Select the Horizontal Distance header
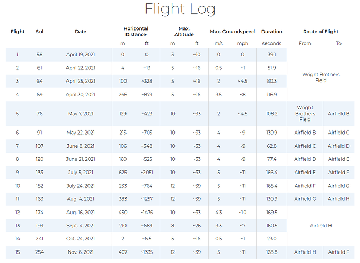Image resolution: width=360 pixels, height=263 pixels. 135,32
